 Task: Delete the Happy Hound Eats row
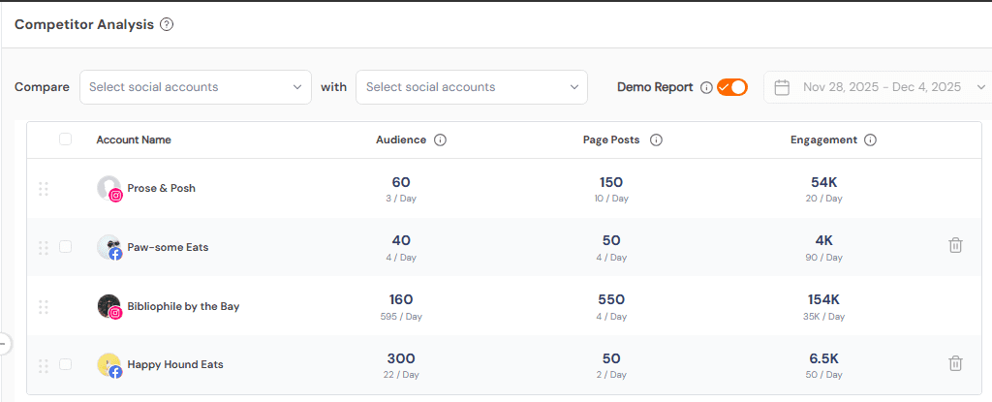tap(955, 364)
